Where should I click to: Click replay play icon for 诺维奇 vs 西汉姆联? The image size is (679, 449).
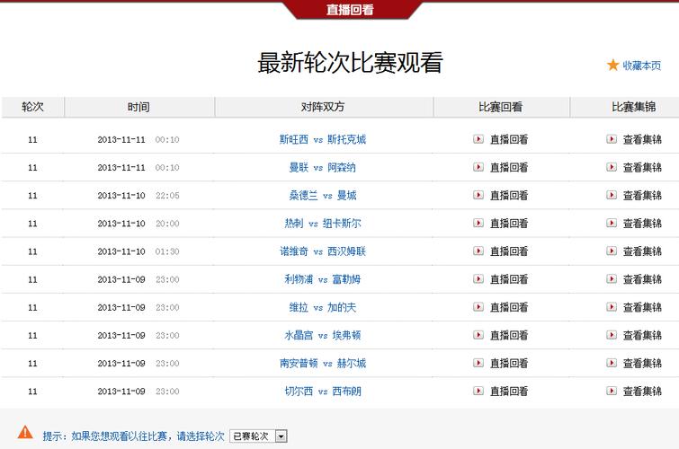pyautogui.click(x=478, y=251)
